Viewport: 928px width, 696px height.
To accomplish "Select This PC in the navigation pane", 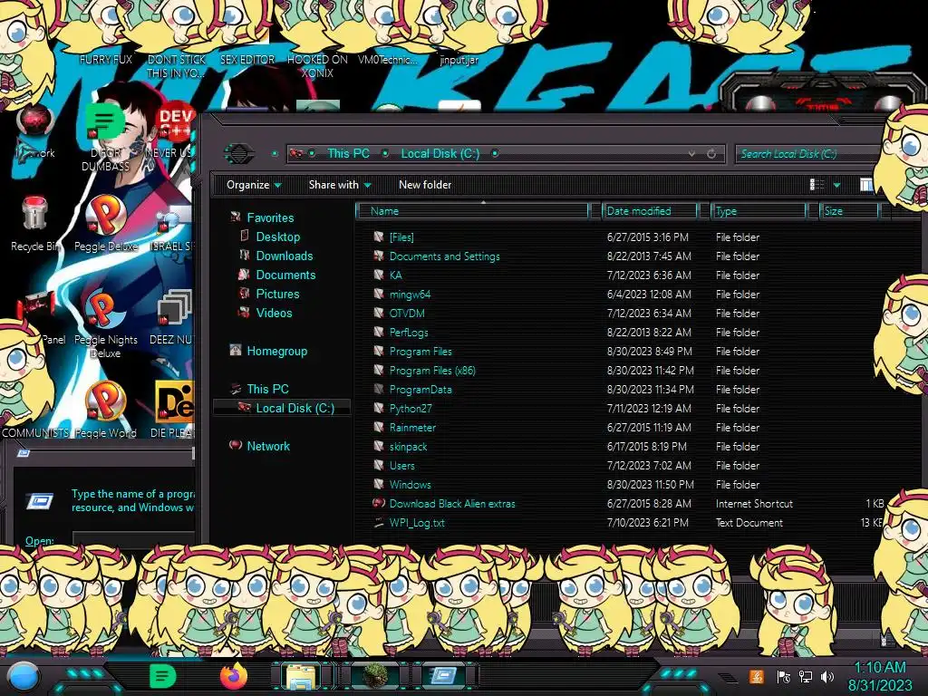I will pos(267,389).
